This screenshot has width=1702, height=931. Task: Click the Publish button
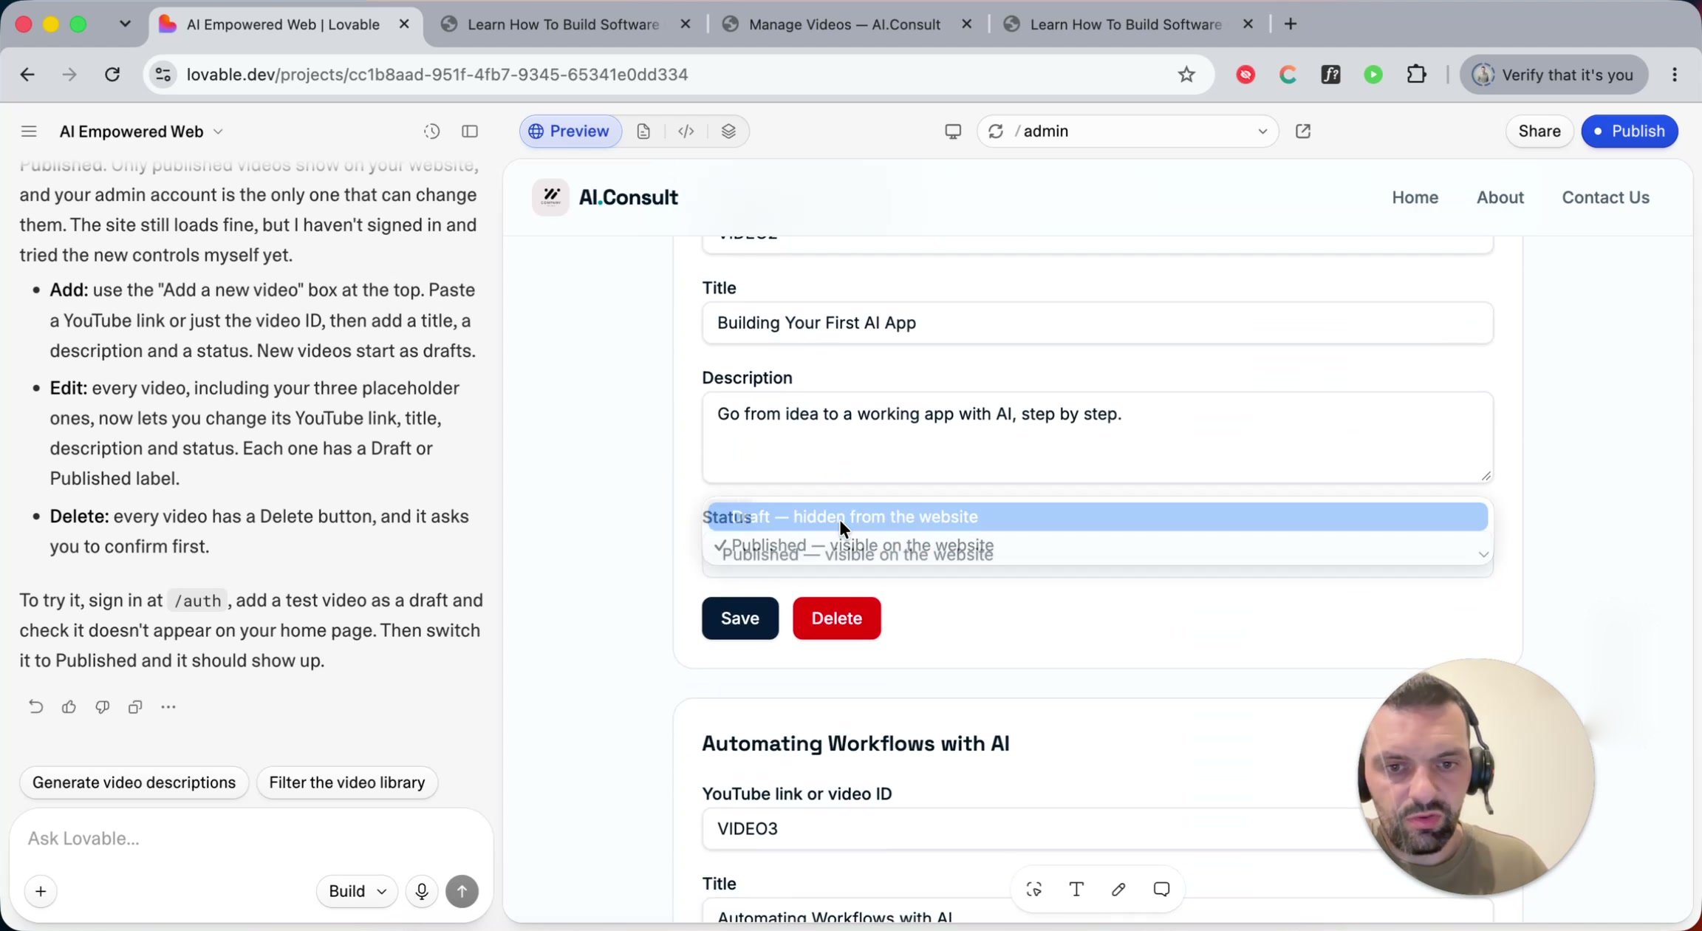pyautogui.click(x=1630, y=132)
